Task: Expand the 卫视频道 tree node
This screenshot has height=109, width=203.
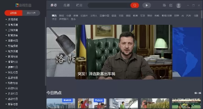Action: [x=12, y=30]
